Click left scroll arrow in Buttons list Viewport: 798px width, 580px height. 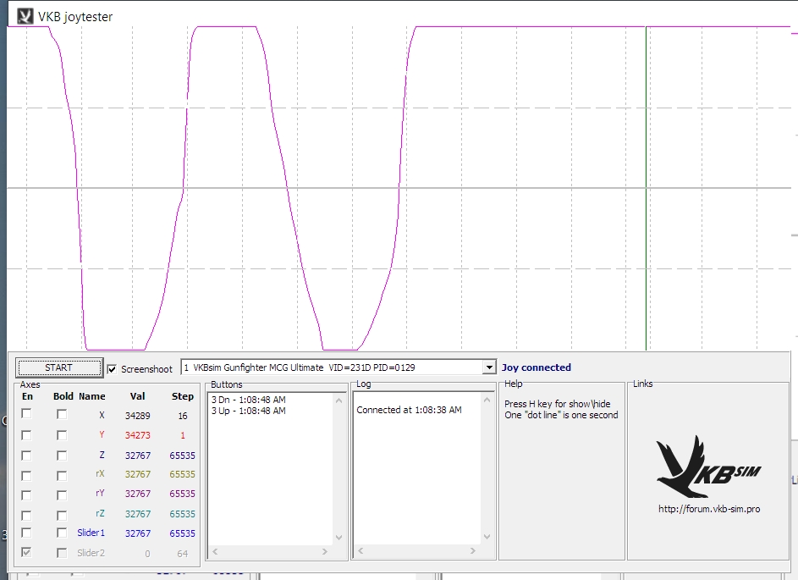pyautogui.click(x=215, y=551)
